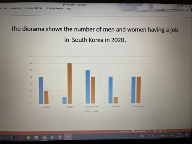Switch to Normal view icon
192x144 pixels.
(150, 131)
